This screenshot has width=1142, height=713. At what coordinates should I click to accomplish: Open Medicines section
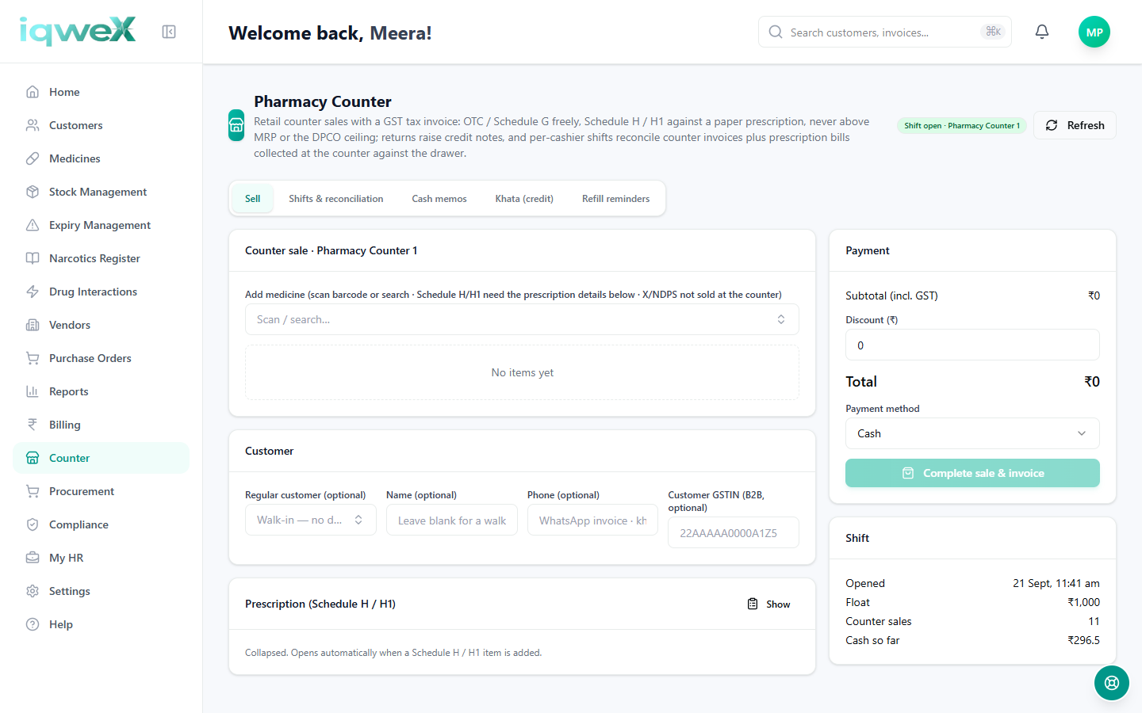coord(102,158)
